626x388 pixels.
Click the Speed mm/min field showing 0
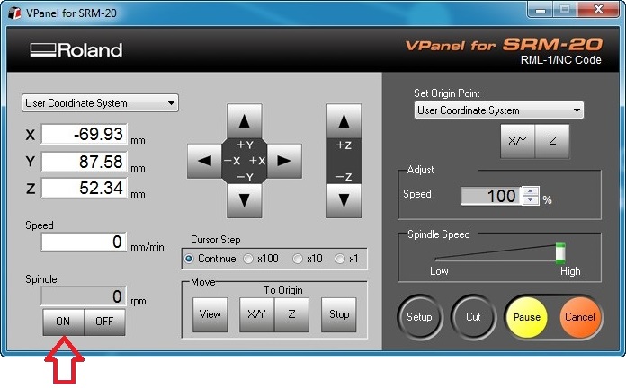[84, 242]
